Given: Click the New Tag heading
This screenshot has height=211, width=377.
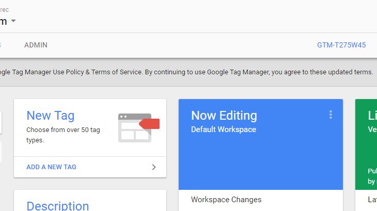Looking at the screenshot, I should coord(51,116).
